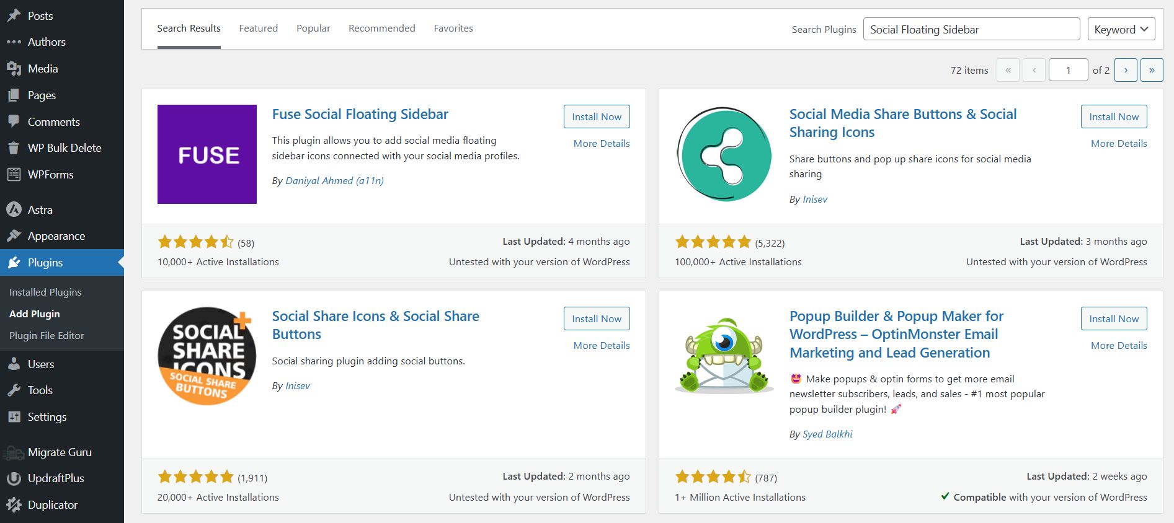Viewport: 1174px width, 523px height.
Task: Open Social Share Icons & Social Share Buttons title
Action: tap(375, 325)
